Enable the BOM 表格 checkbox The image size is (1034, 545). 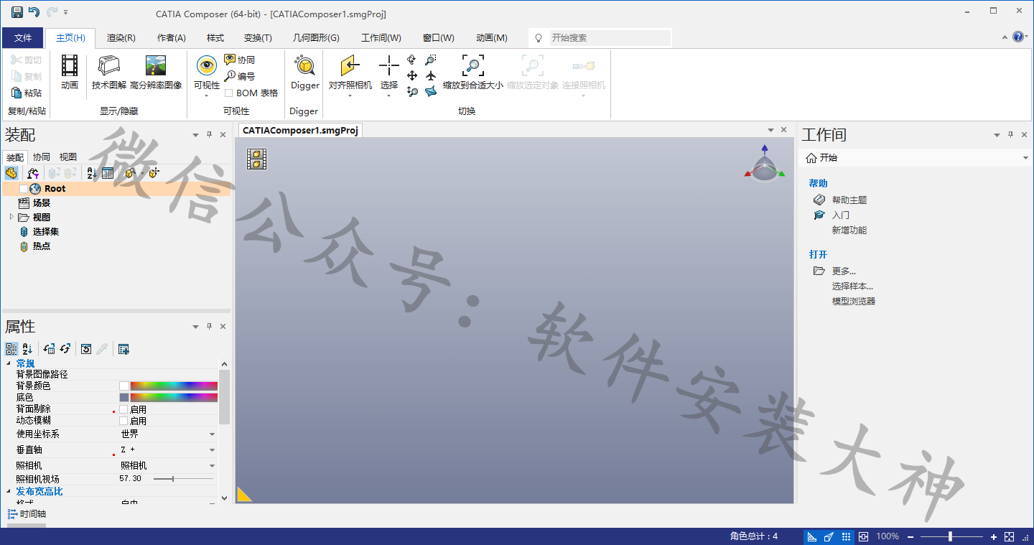coord(228,93)
